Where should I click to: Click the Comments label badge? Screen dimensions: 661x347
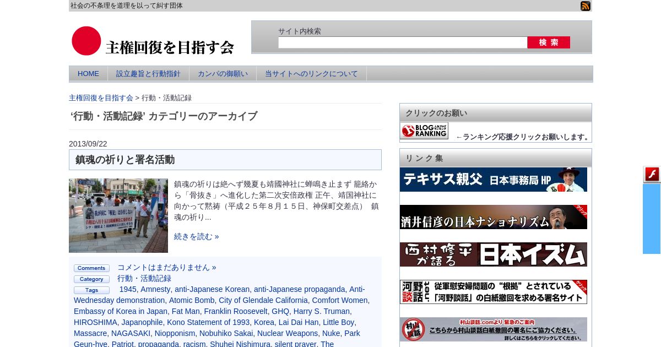coord(91,268)
